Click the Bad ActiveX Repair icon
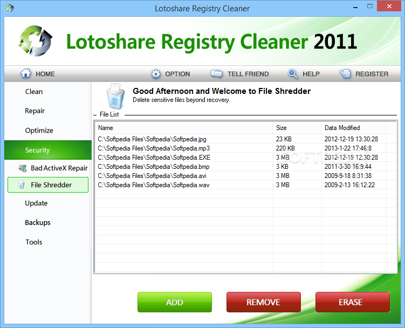 [x=23, y=168]
